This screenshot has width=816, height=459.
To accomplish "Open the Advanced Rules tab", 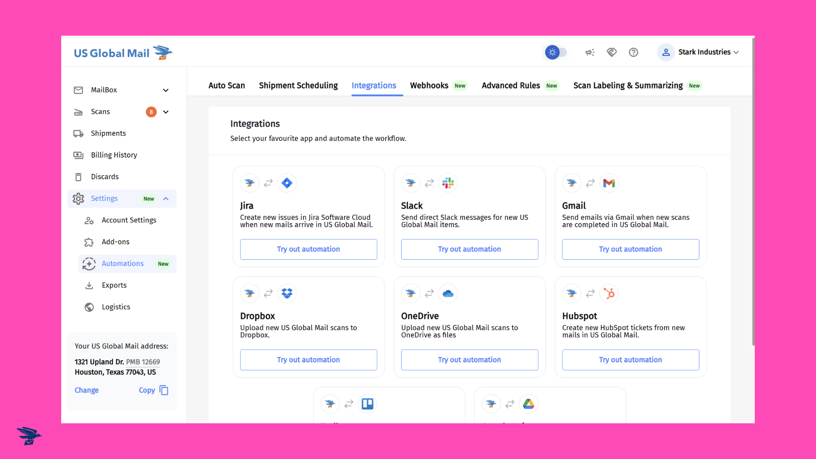I will tap(511, 85).
